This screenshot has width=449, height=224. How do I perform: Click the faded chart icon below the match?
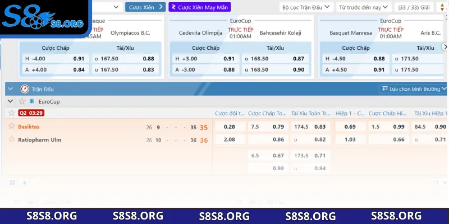[24, 182]
